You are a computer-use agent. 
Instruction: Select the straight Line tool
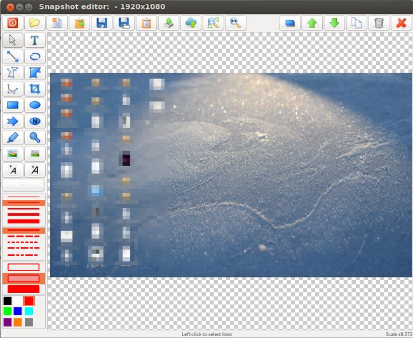point(13,57)
